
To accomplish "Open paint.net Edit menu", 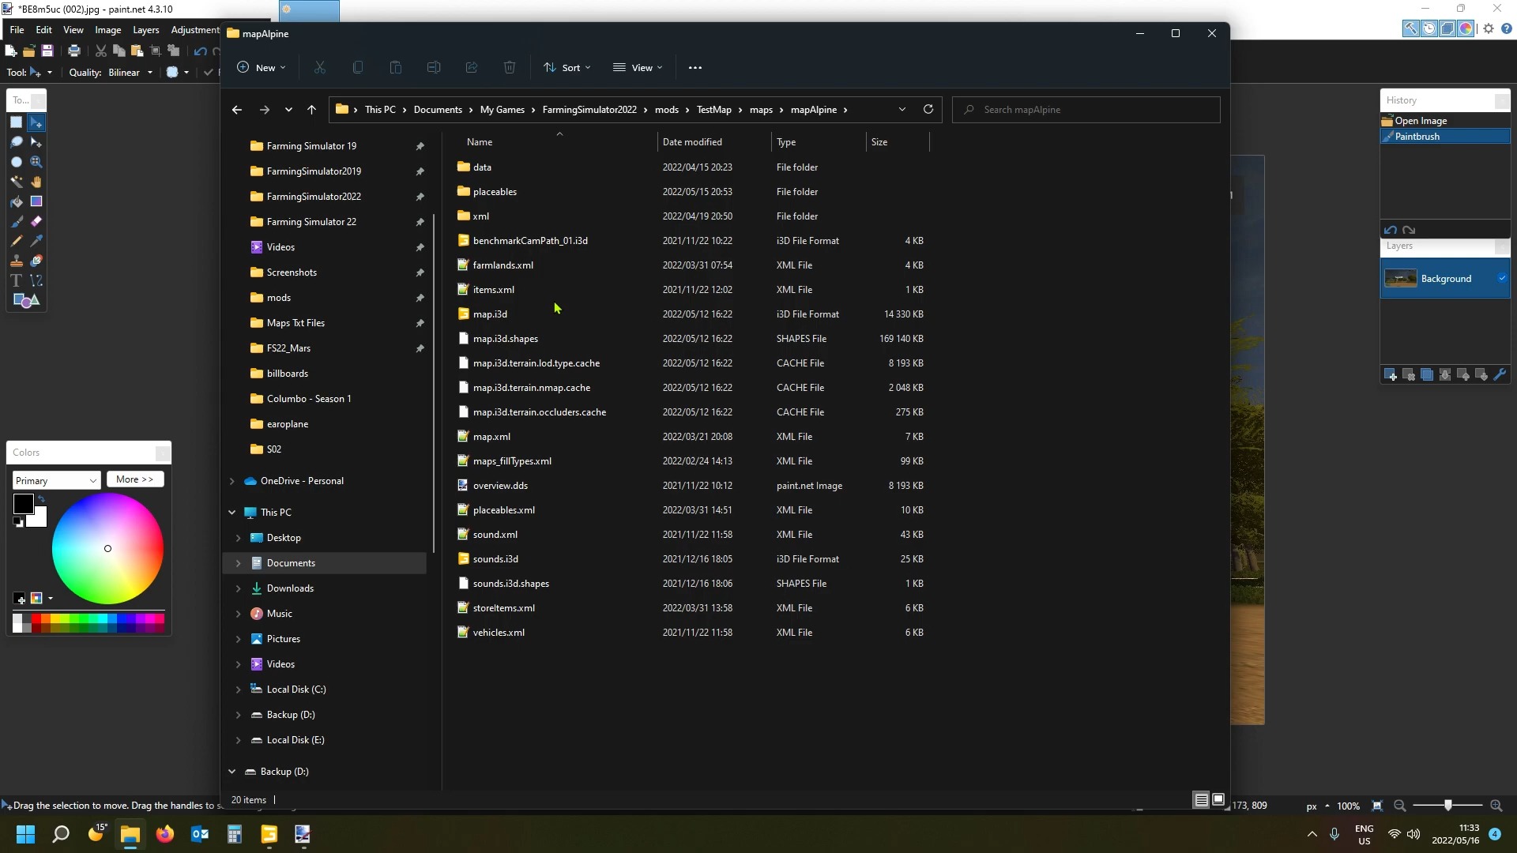I will pyautogui.click(x=43, y=29).
